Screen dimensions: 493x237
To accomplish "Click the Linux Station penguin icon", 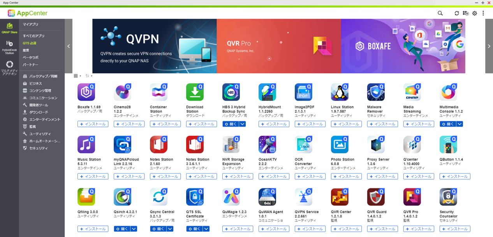I will pos(340,92).
